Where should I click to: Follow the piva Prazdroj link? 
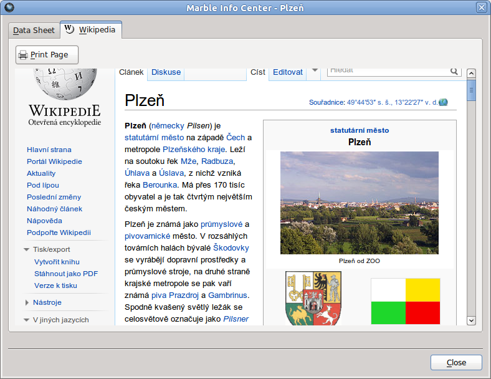(x=175, y=295)
